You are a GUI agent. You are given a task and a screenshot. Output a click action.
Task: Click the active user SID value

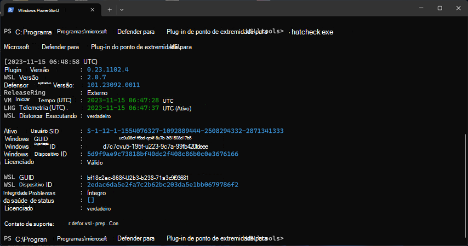[185, 131]
